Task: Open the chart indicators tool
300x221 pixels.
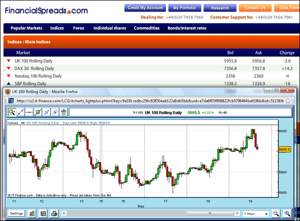Action: (x=38, y=112)
